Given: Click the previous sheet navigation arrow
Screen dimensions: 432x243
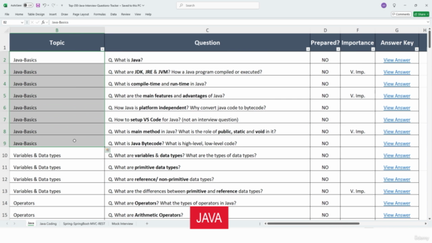Looking at the screenshot, I should tap(7, 223).
